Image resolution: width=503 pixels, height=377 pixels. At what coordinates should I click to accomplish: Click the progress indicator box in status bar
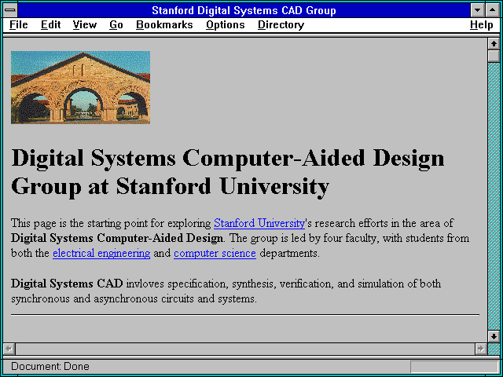[454, 367]
